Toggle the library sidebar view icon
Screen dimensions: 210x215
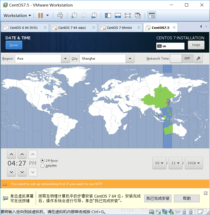pos(108,16)
